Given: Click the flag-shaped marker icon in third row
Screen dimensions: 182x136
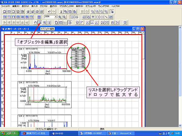Looking at the screenshot, I should pyautogui.click(x=82, y=22).
